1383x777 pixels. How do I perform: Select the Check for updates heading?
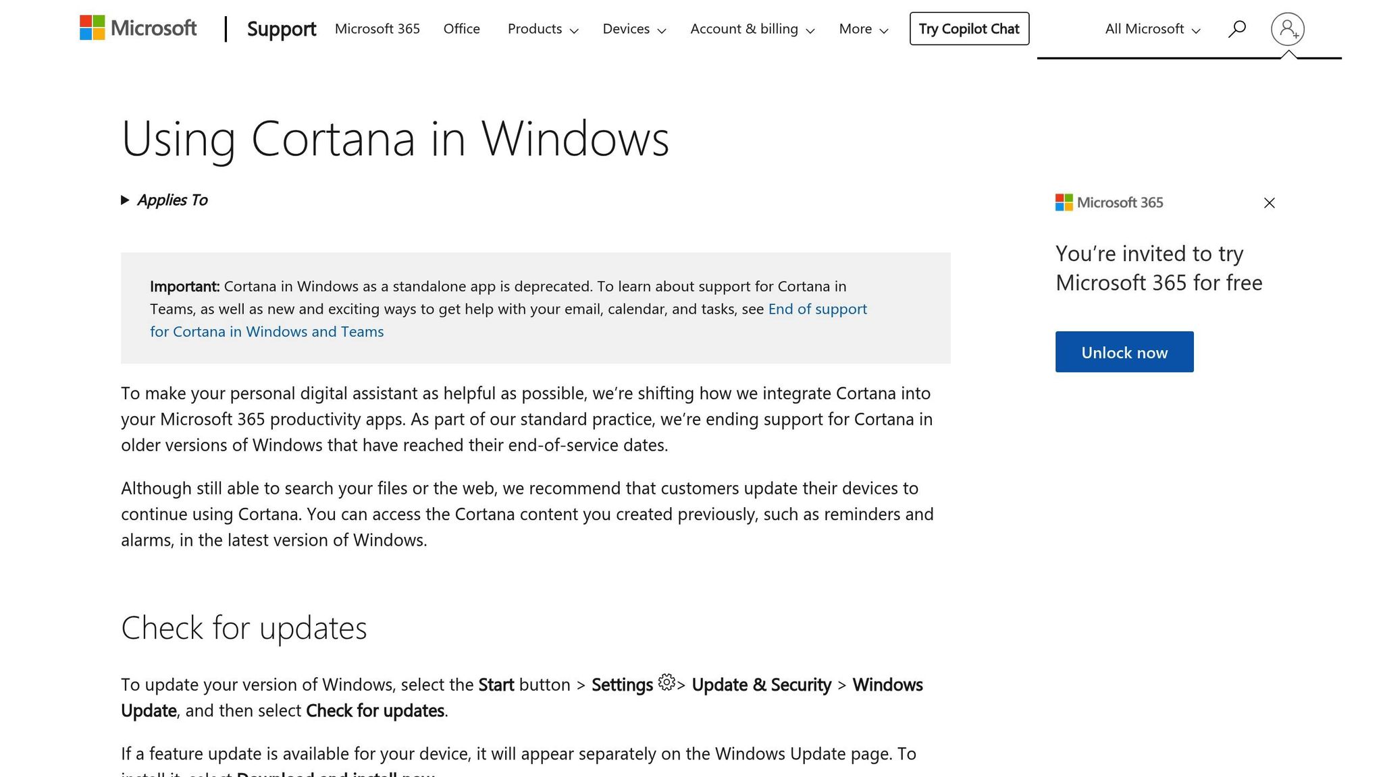(x=244, y=627)
